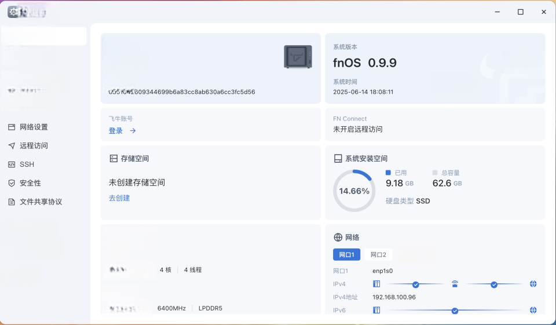Viewport: 556px width, 325px height.
Task: Click first IPv4 connection checkmark
Action: coord(416,284)
